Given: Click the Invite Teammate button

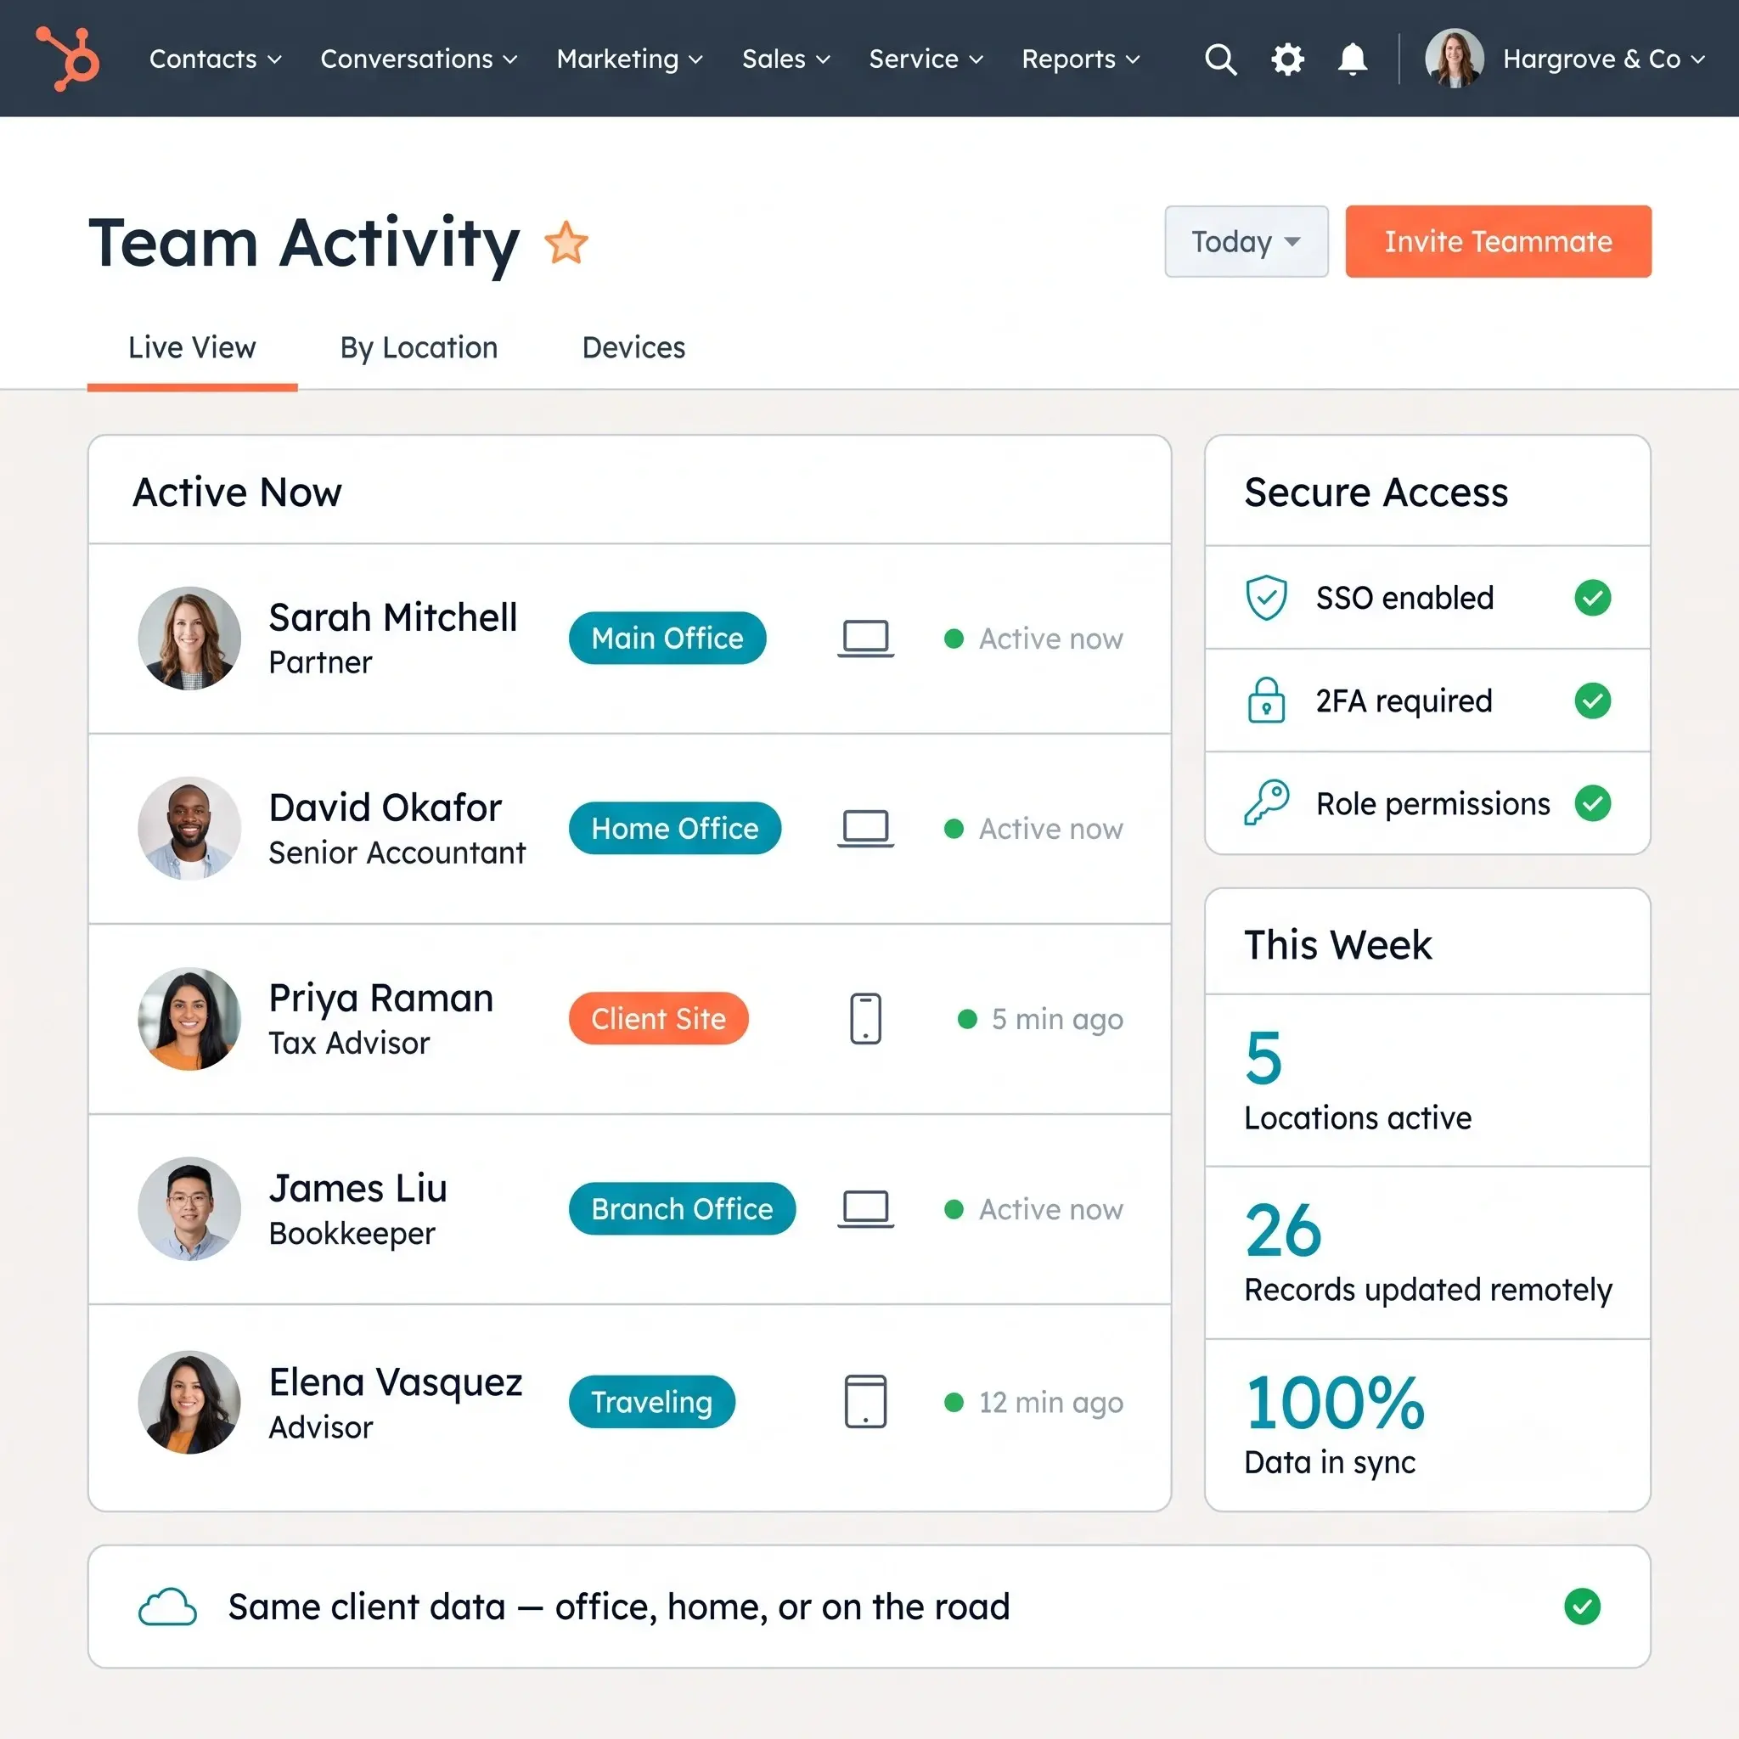Looking at the screenshot, I should point(1498,241).
